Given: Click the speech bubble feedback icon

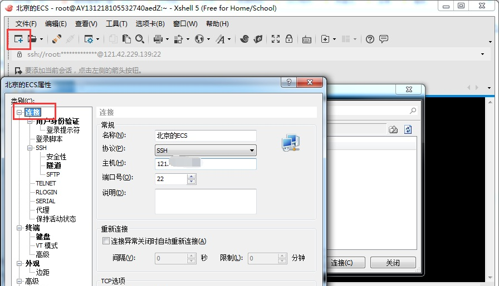Looking at the screenshot, I should pos(384,39).
